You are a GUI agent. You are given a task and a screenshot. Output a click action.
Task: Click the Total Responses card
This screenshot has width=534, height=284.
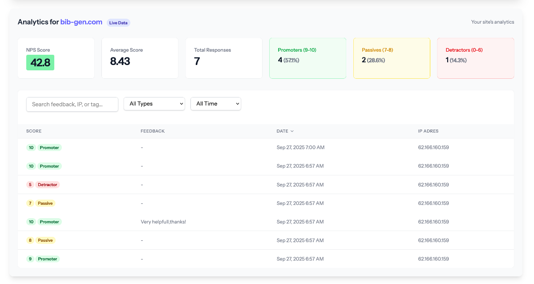pos(223,58)
